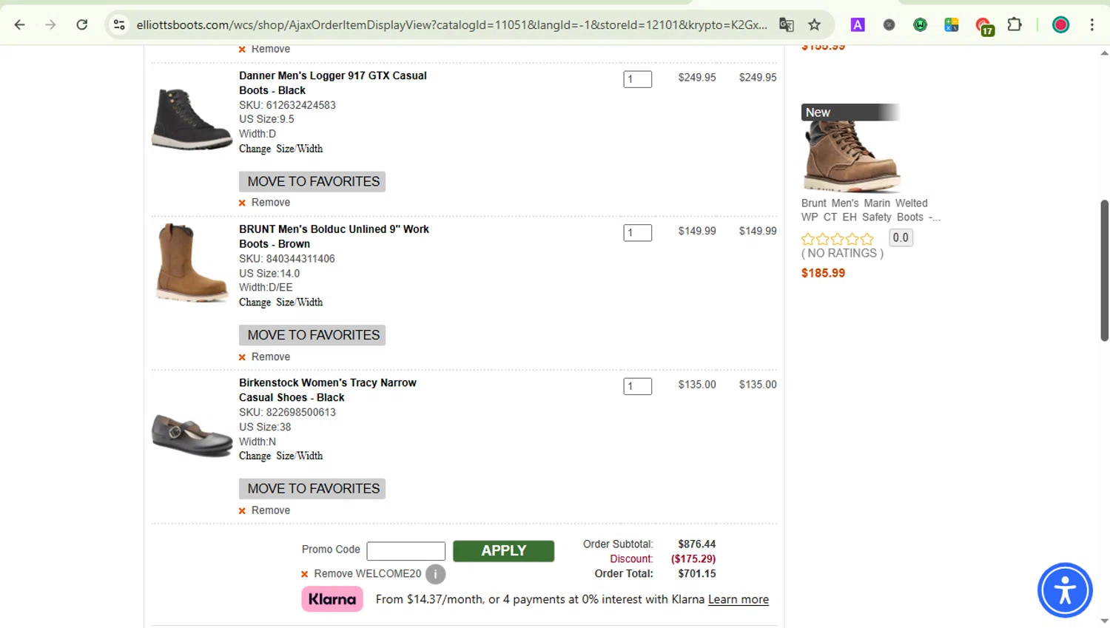Click the 0.0 rating badge
The image size is (1110, 628).
point(901,237)
